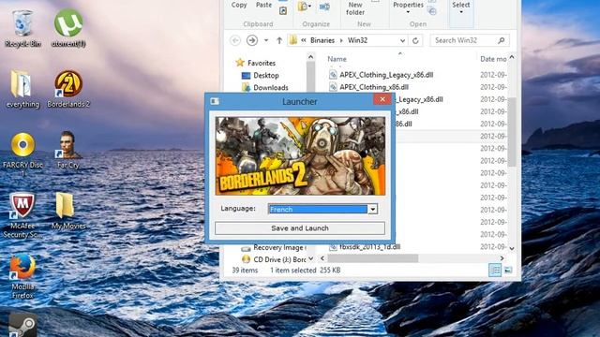Expand the address path chevrons

pyautogui.click(x=304, y=40)
